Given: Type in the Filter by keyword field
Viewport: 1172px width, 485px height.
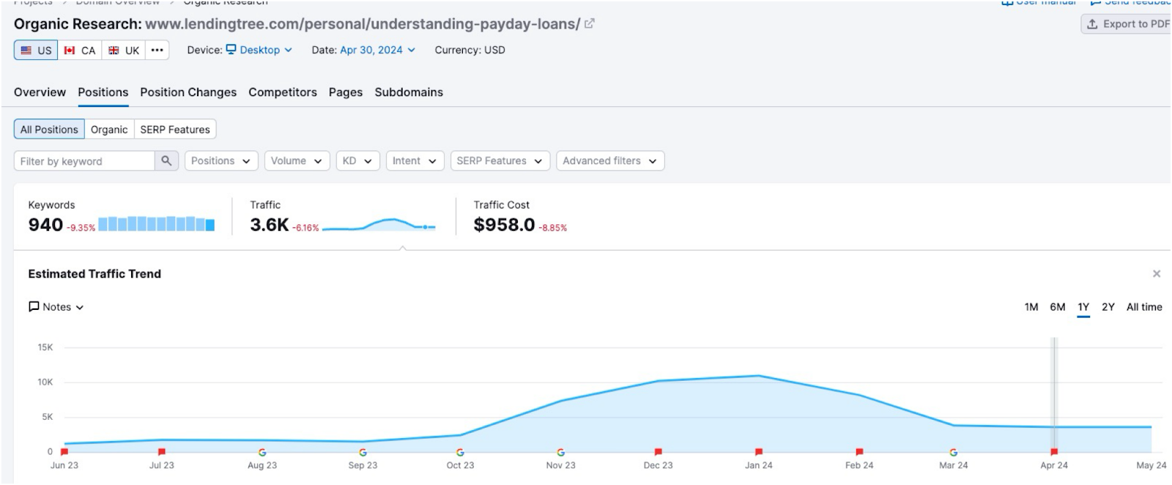Looking at the screenshot, I should [84, 161].
